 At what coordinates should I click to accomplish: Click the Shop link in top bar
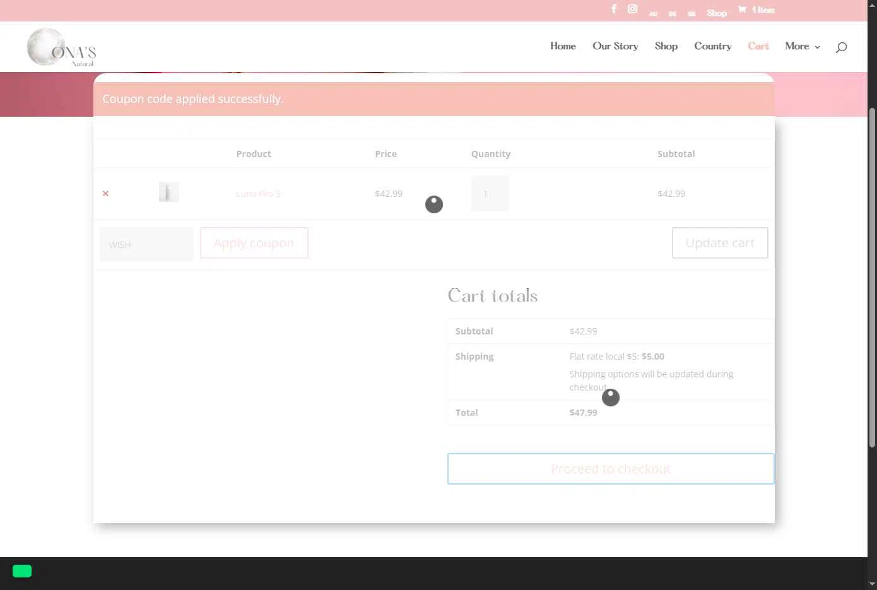click(x=717, y=13)
